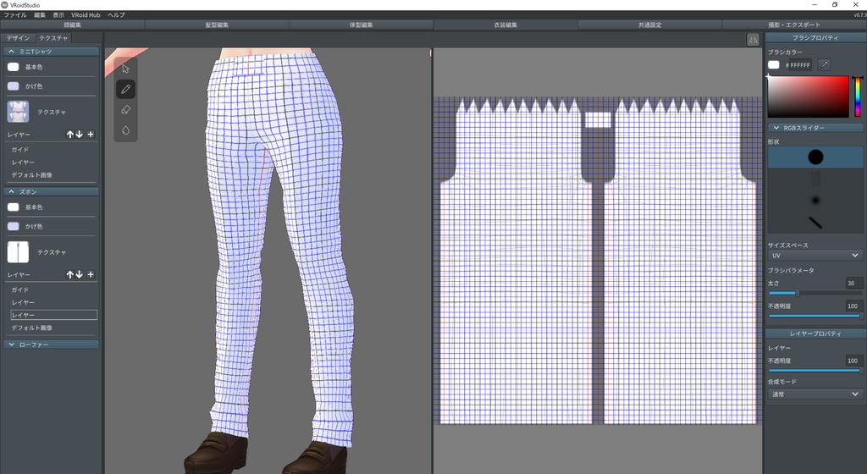Screen dimensions: 867x474
Task: Open the VRoid Hub menu
Action: [x=86, y=15]
